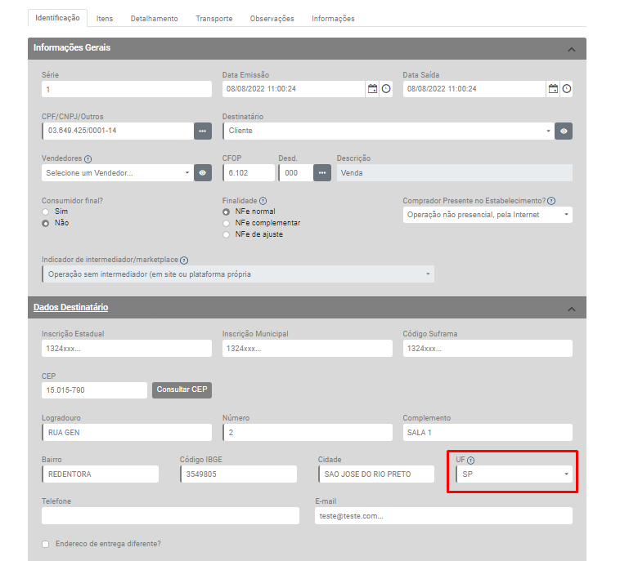The height and width of the screenshot is (561, 620).
Task: Open the Transporte tab
Action: coord(213,18)
